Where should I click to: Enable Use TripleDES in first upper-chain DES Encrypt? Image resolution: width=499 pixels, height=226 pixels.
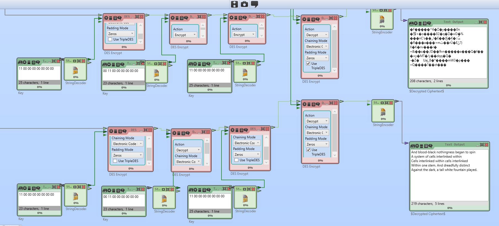[110, 39]
